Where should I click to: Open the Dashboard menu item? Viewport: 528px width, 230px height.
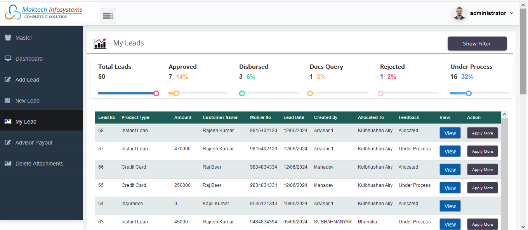click(x=29, y=59)
